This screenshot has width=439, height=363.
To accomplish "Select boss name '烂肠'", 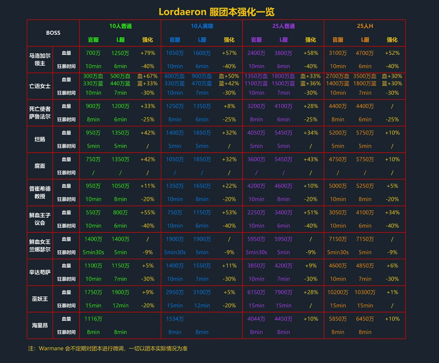I will pyautogui.click(x=40, y=139).
